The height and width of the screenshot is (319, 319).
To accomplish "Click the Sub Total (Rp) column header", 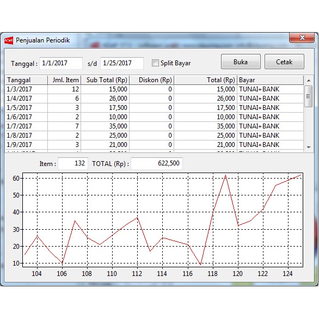I will (105, 80).
